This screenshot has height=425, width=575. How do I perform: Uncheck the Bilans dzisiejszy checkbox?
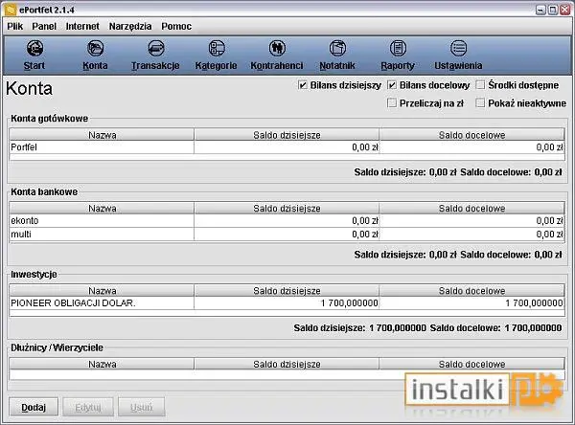coord(302,85)
